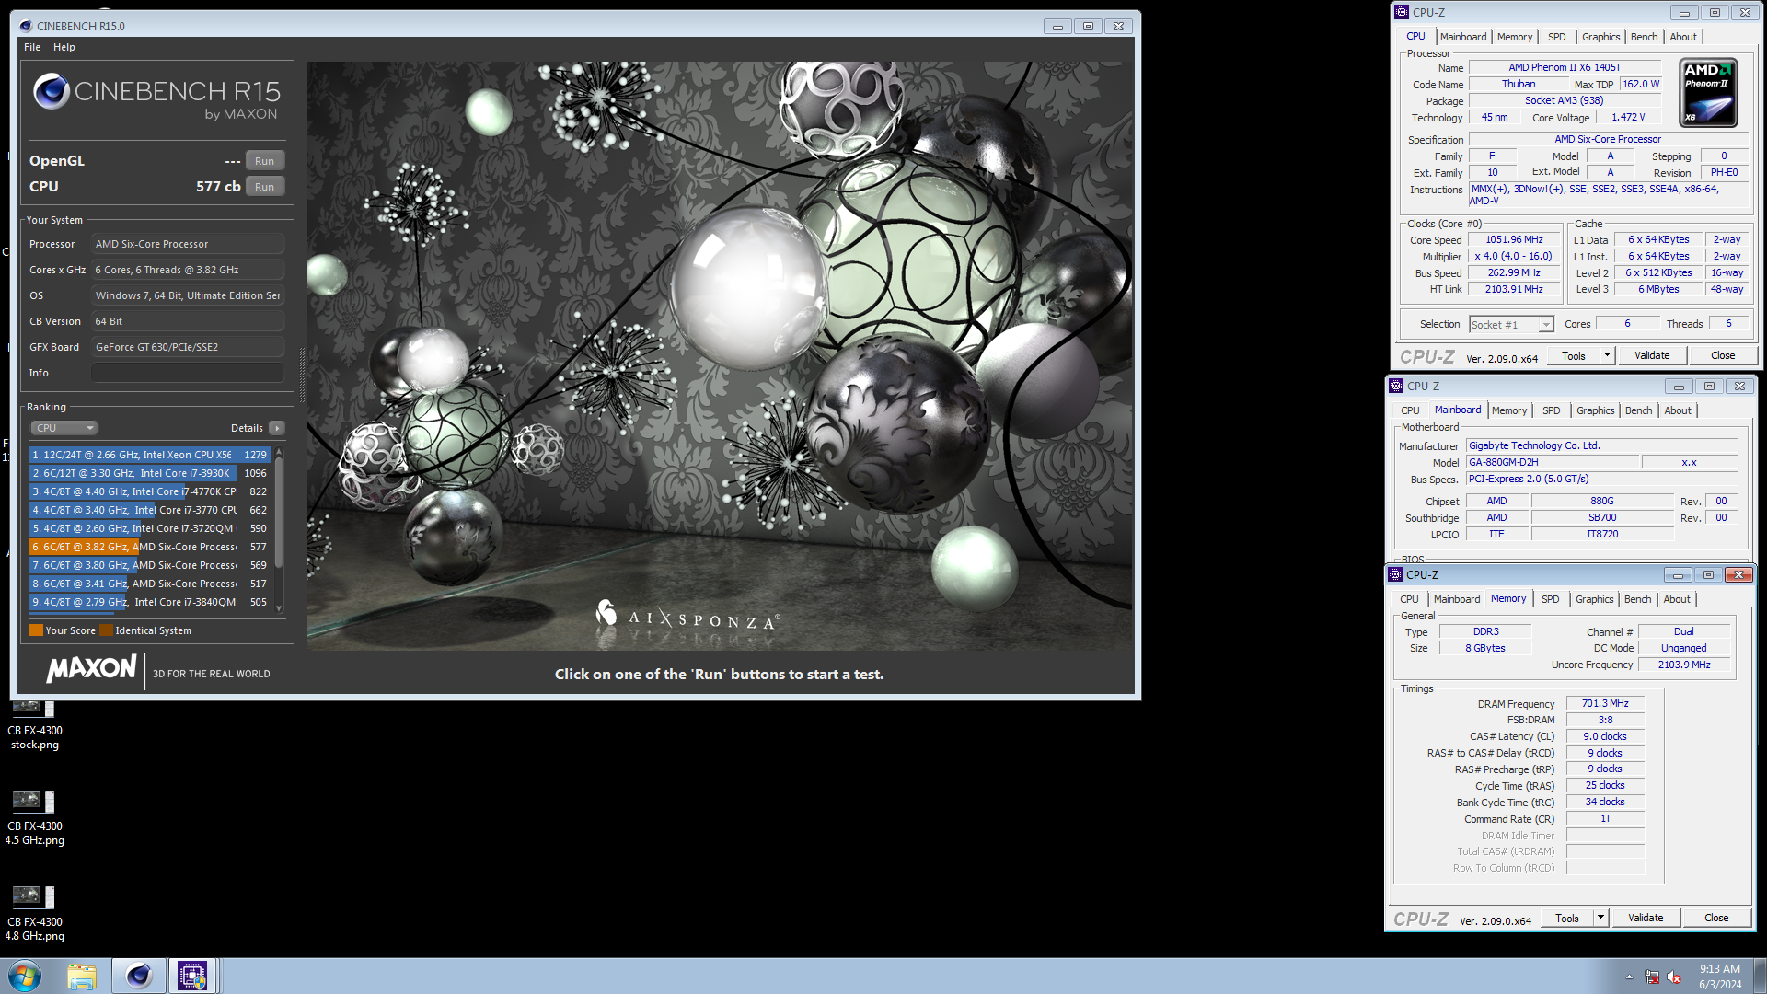Open the Memory tab in top CPU-Z window

pyautogui.click(x=1515, y=37)
